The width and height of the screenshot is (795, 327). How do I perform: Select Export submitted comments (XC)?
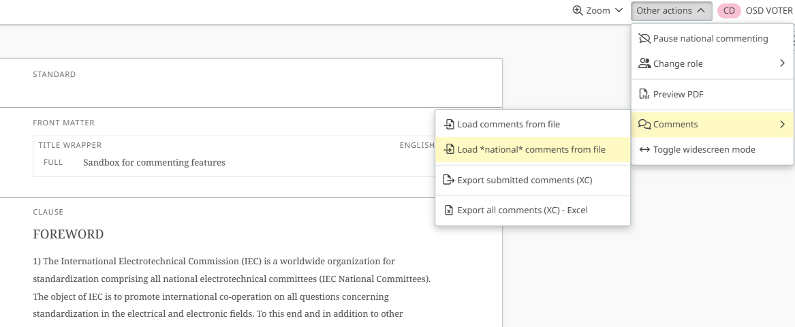pyautogui.click(x=525, y=181)
